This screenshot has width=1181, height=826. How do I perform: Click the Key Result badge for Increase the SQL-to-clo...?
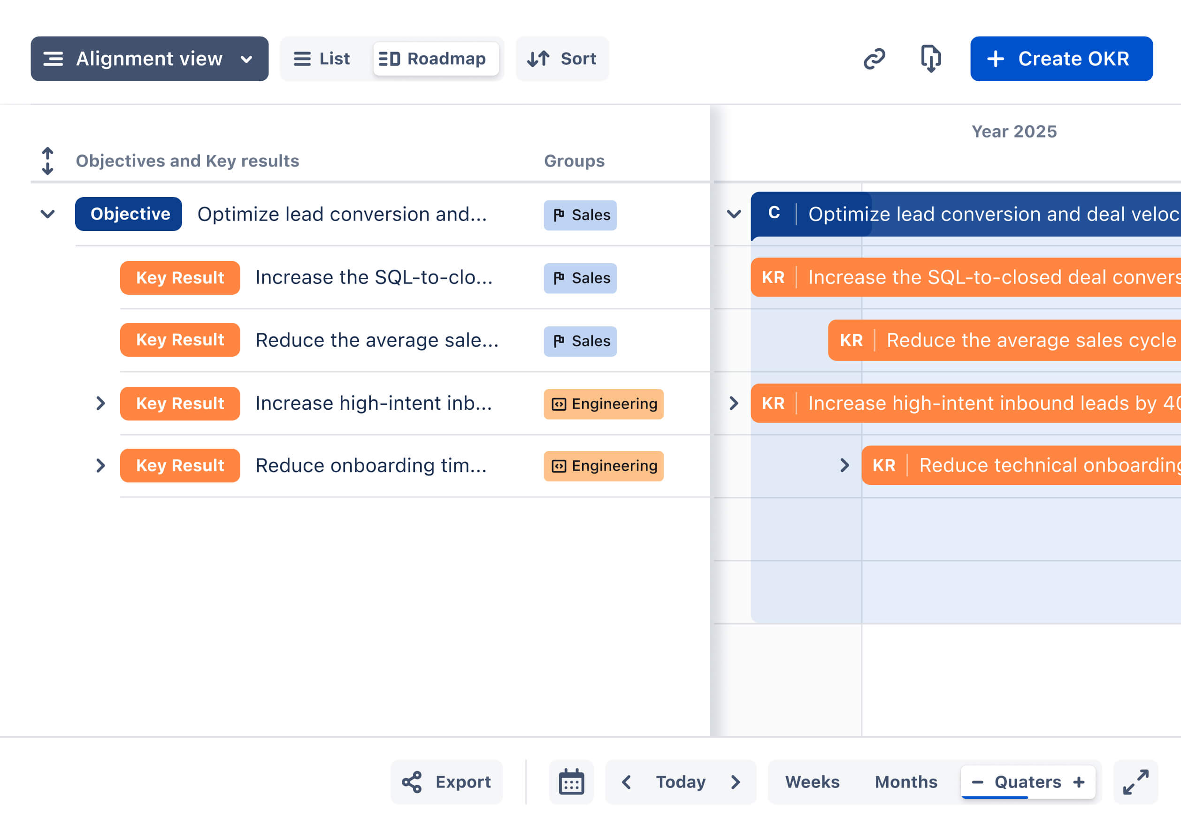[x=180, y=278]
